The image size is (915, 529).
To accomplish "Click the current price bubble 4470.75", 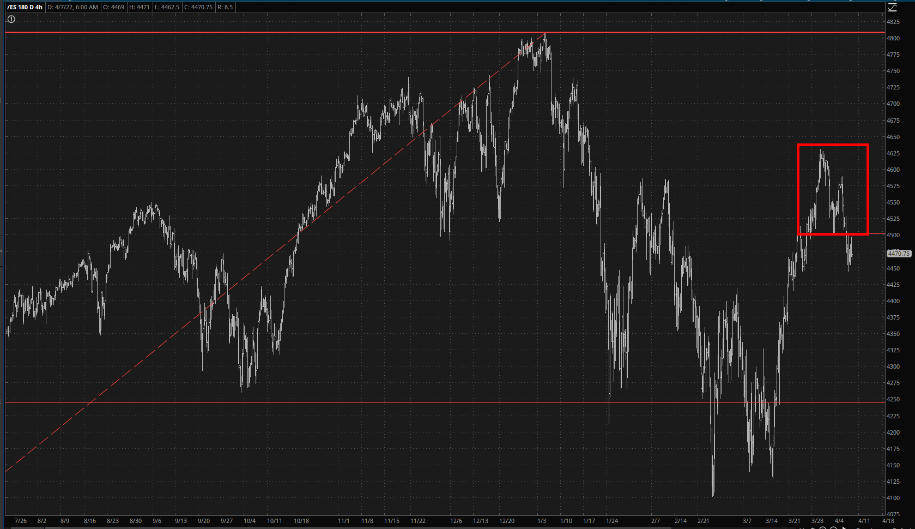I will pyautogui.click(x=898, y=254).
